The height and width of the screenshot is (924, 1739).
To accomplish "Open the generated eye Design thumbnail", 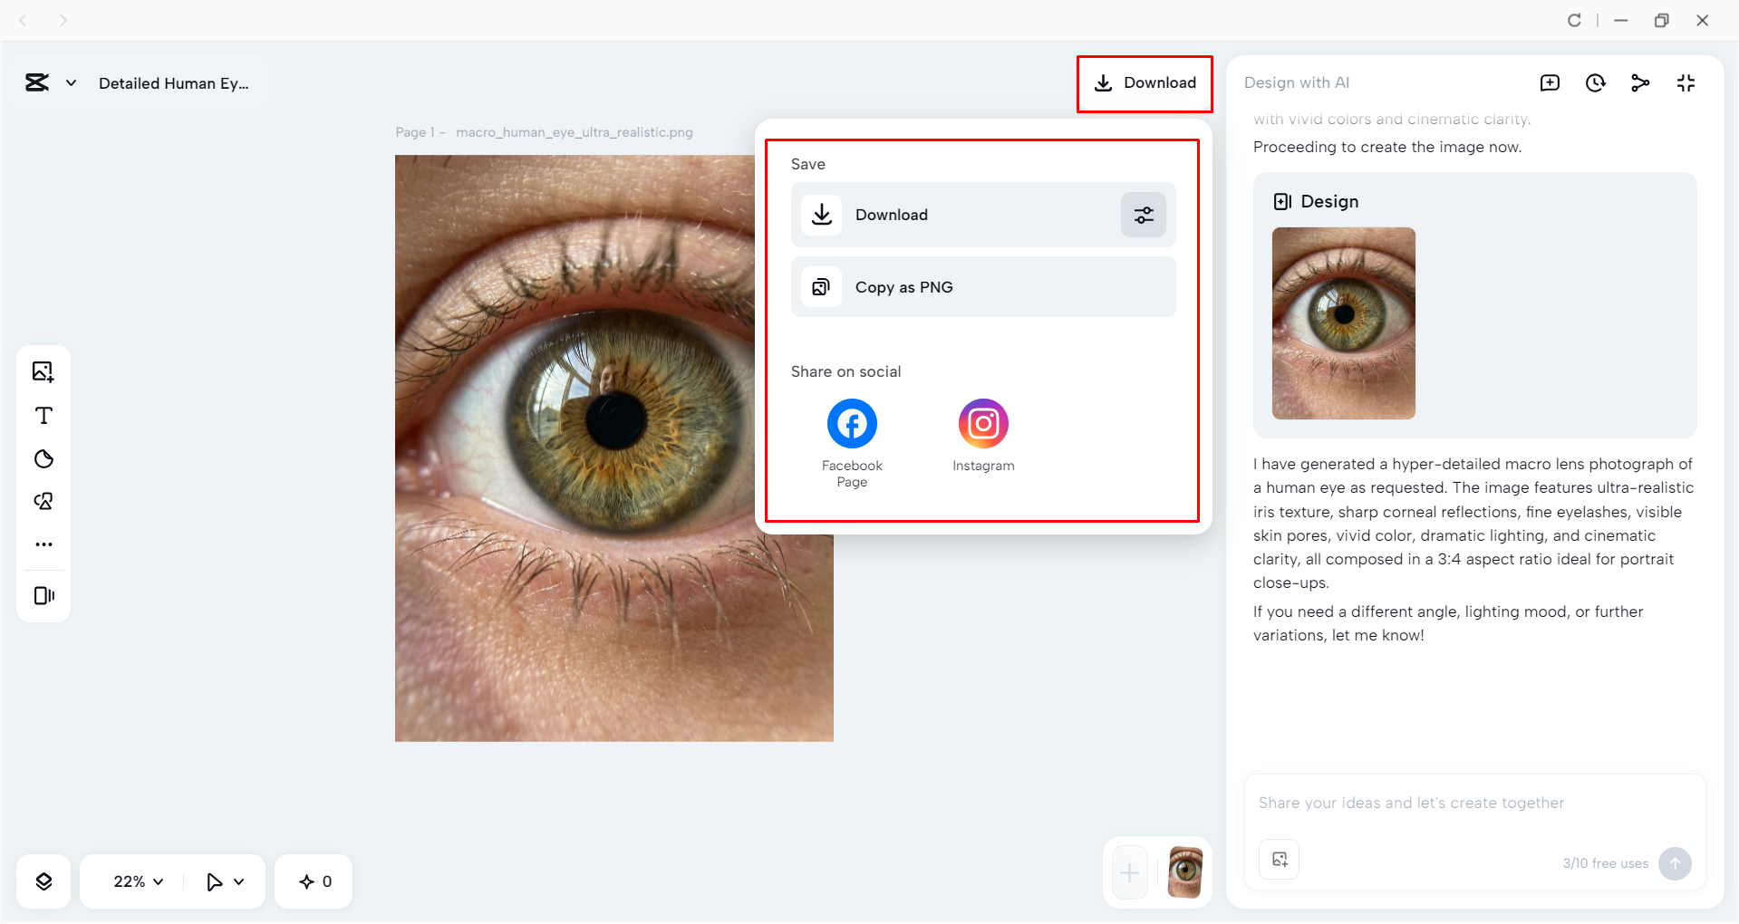I will 1344,323.
